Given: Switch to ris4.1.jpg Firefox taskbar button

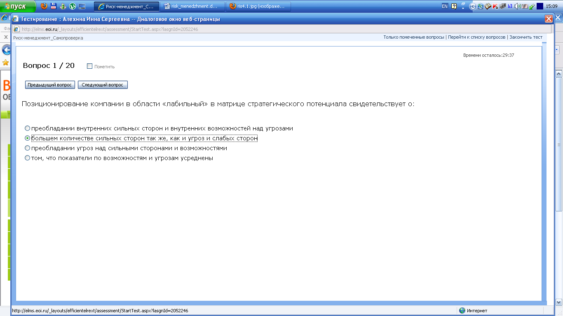Looking at the screenshot, I should coord(258,6).
